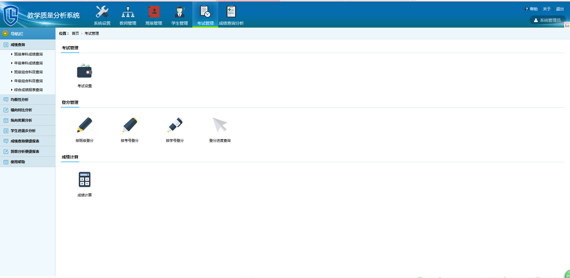Open 教师管理 org-chart icon
The height and width of the screenshot is (278, 570).
pos(128,12)
